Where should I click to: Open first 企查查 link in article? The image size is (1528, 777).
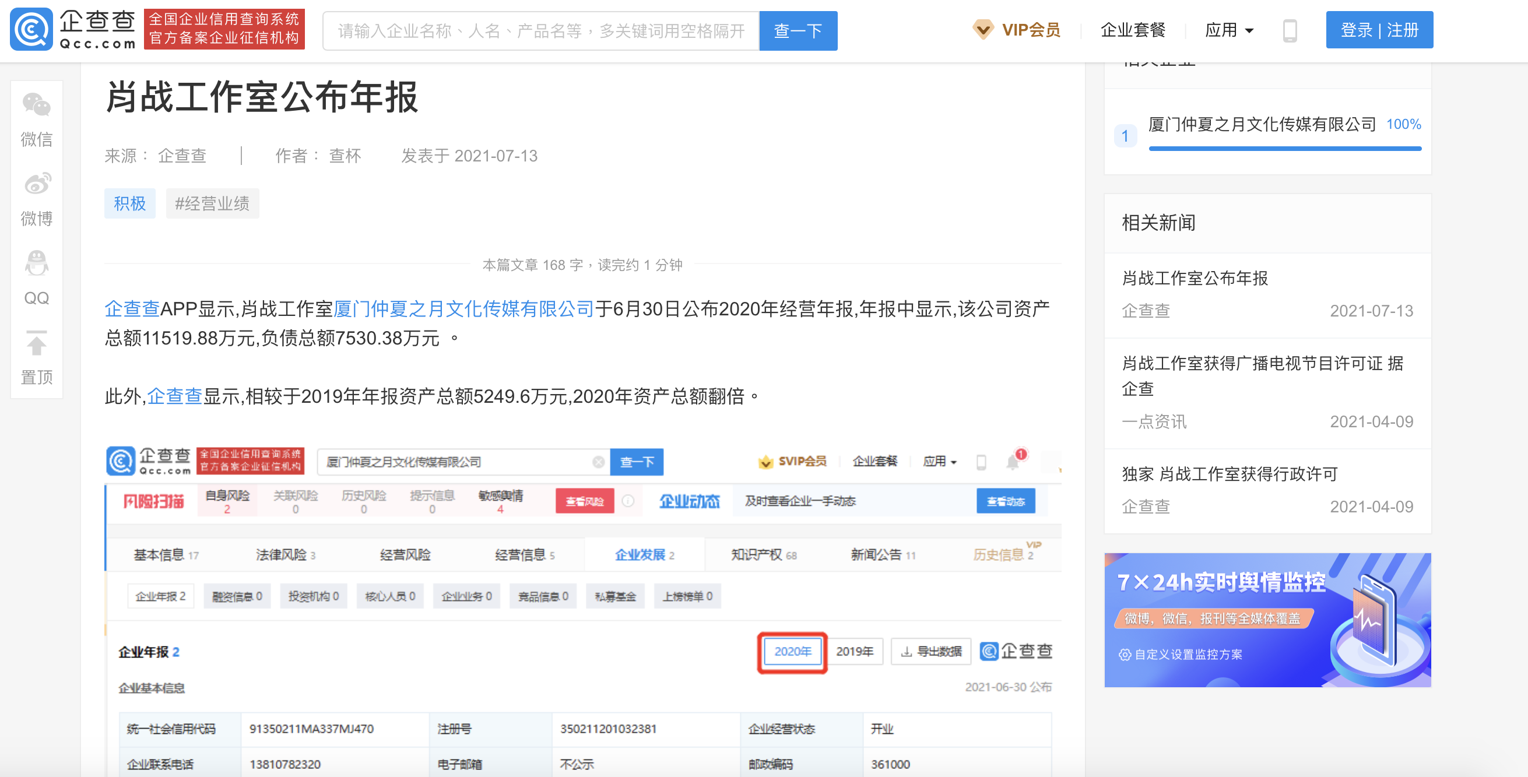coord(132,308)
